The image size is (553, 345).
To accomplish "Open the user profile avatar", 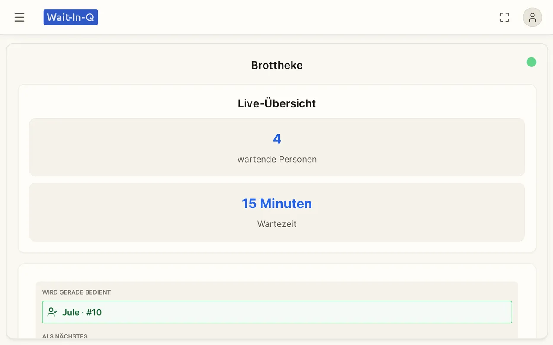I will pos(532,17).
